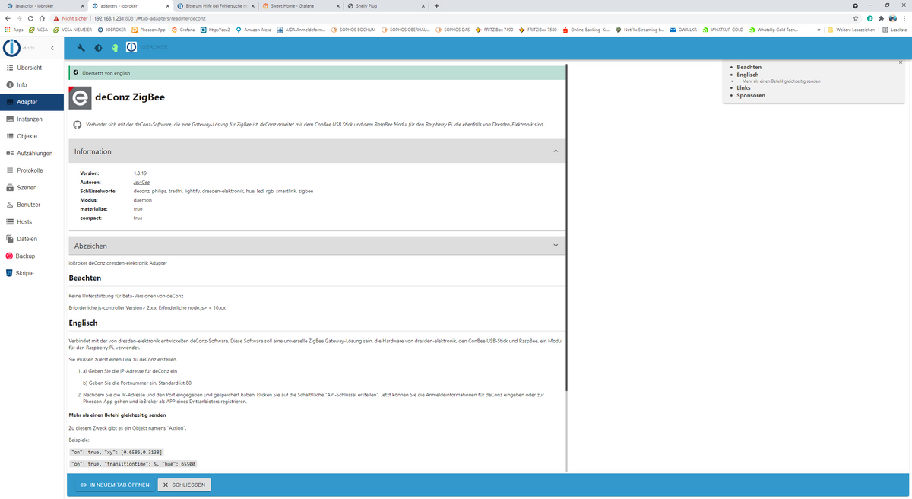
Task: Go to Instanzen in the sidebar
Action: coord(32,119)
